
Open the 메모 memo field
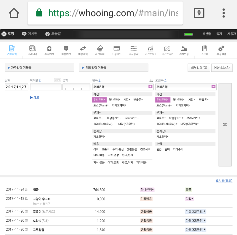[35, 97]
